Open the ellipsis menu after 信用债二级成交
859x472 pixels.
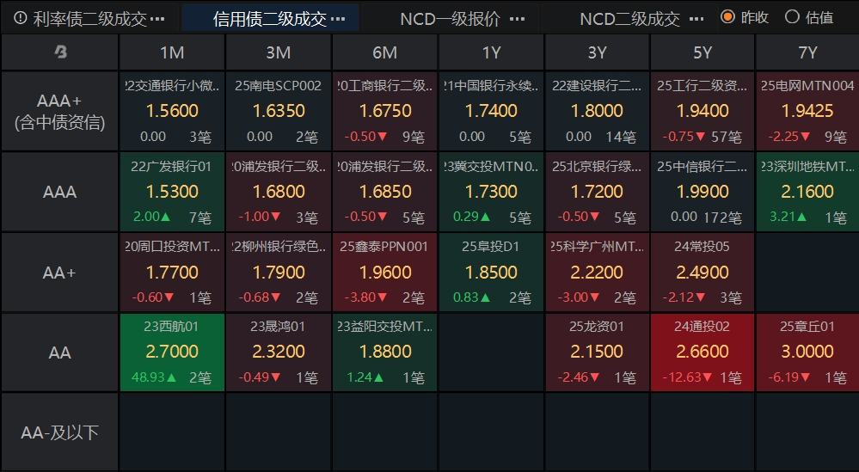coord(338,19)
